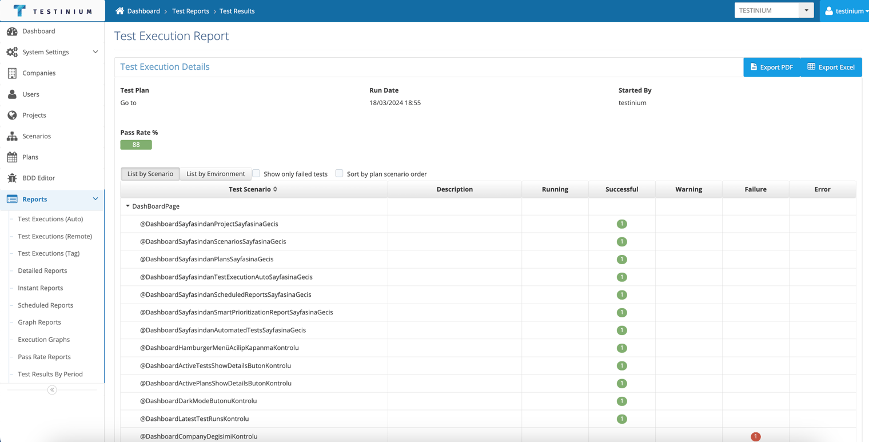Click the sort icon beside Test Scenario
The image size is (869, 442).
coord(276,189)
